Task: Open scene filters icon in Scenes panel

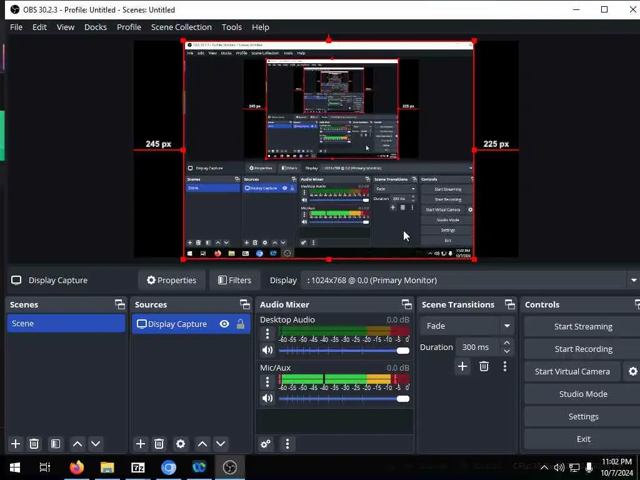Action: (56, 444)
